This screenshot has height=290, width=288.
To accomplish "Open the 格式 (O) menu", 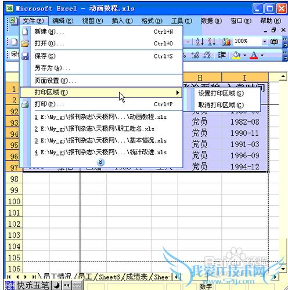I will pos(152,21).
